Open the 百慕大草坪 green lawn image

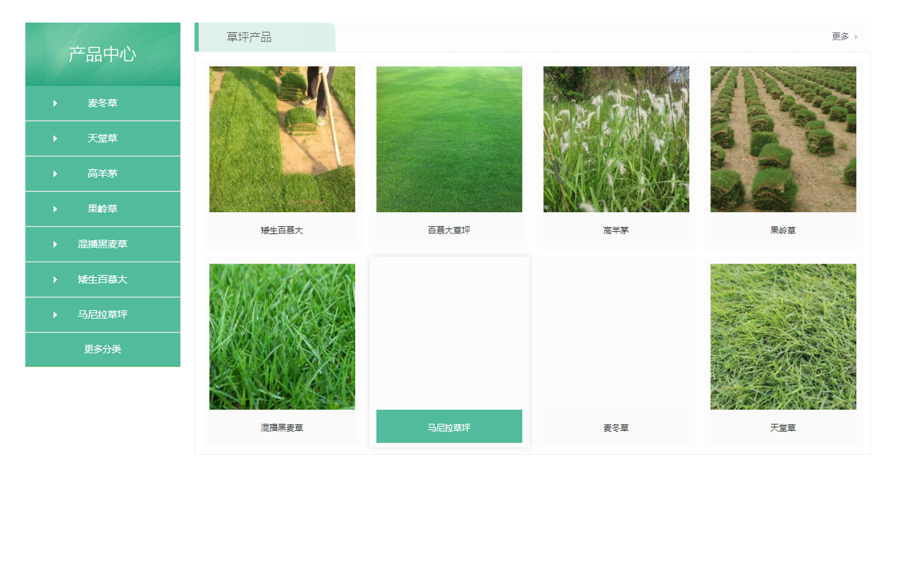point(449,139)
